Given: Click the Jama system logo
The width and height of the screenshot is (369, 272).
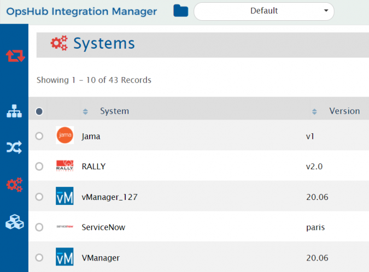Looking at the screenshot, I should coord(65,136).
